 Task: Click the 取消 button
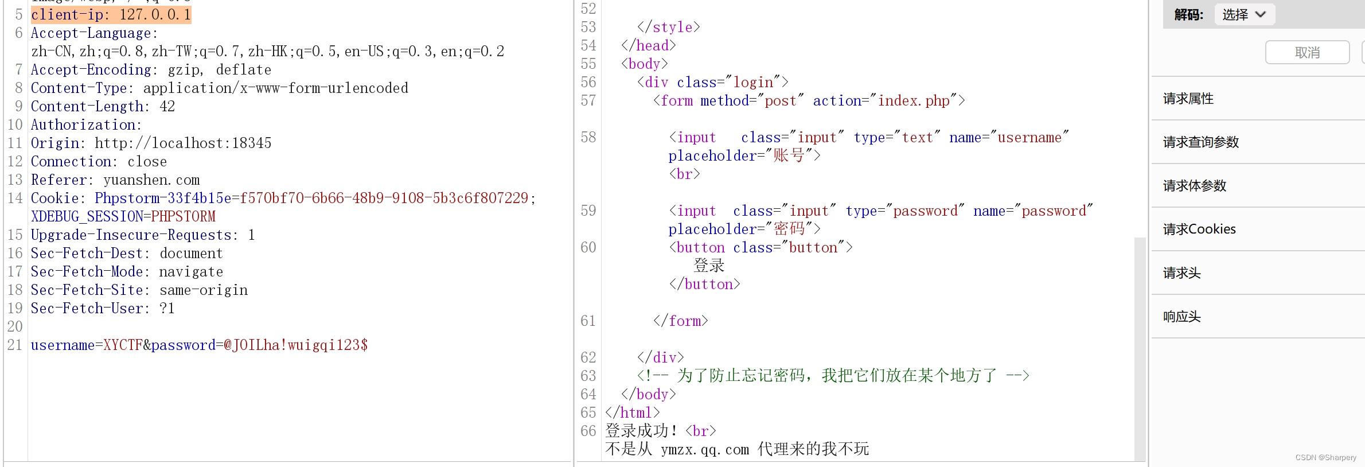point(1307,52)
